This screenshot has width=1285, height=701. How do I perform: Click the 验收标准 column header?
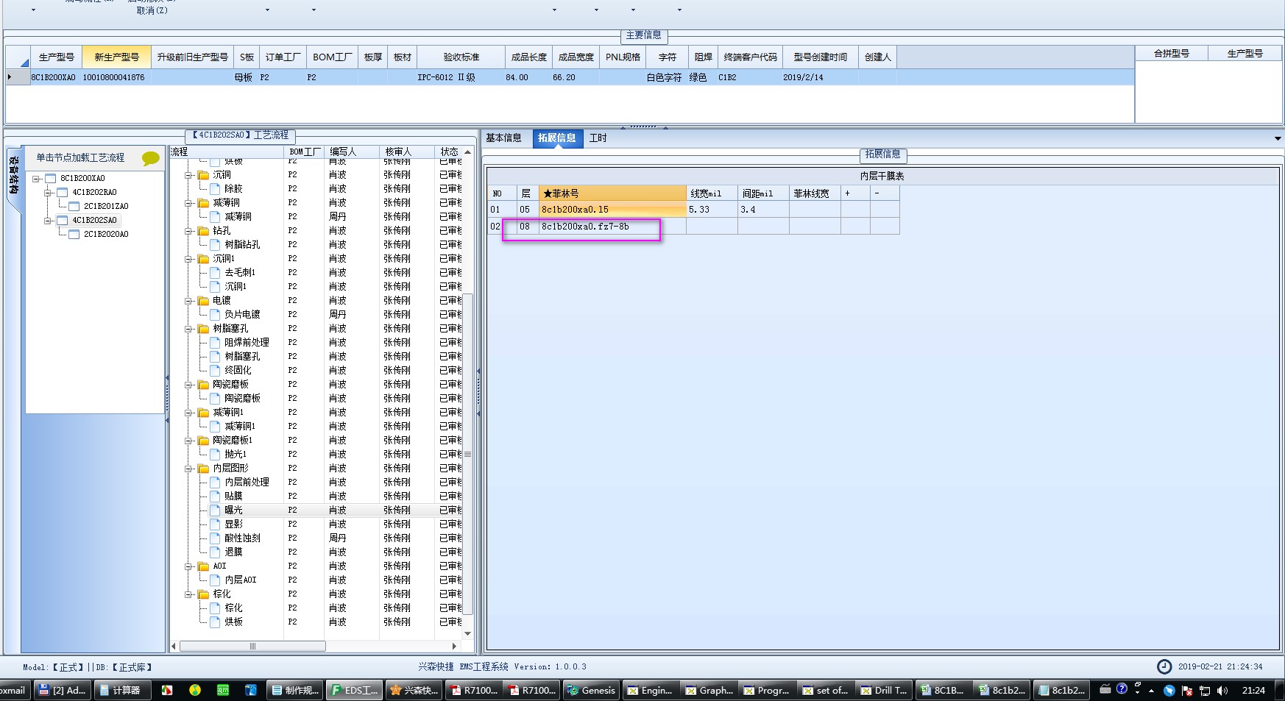[x=461, y=57]
